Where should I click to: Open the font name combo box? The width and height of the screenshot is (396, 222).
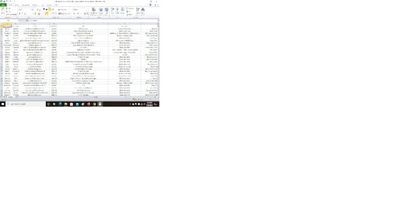(24, 9)
